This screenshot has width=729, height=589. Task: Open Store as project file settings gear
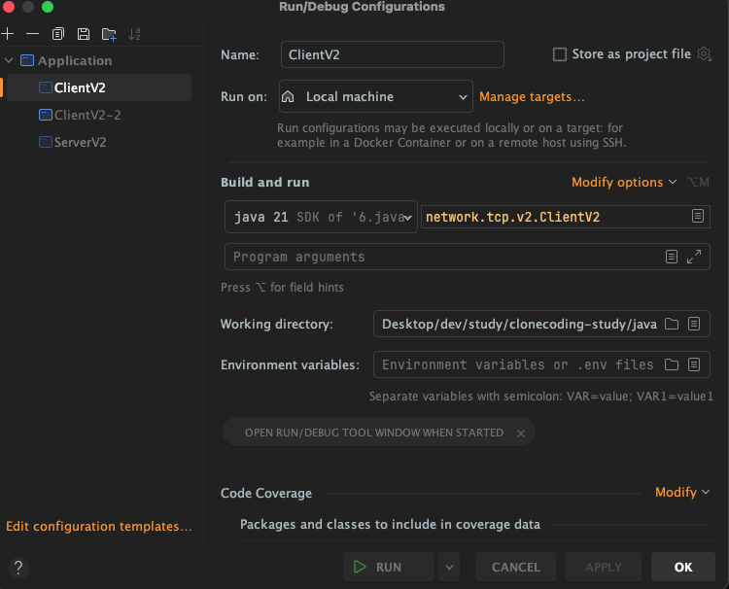pyautogui.click(x=704, y=53)
